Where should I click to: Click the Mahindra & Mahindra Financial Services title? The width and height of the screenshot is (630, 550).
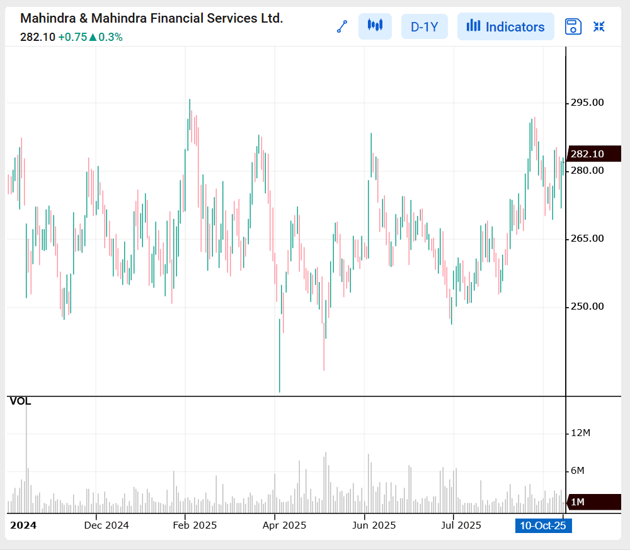point(151,18)
